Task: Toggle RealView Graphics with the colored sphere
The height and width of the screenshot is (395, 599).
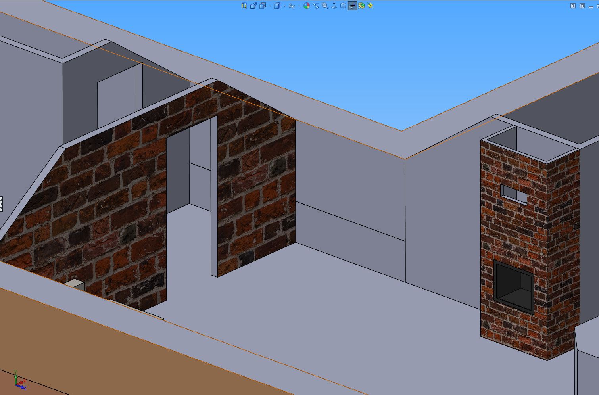Action: 307,6
